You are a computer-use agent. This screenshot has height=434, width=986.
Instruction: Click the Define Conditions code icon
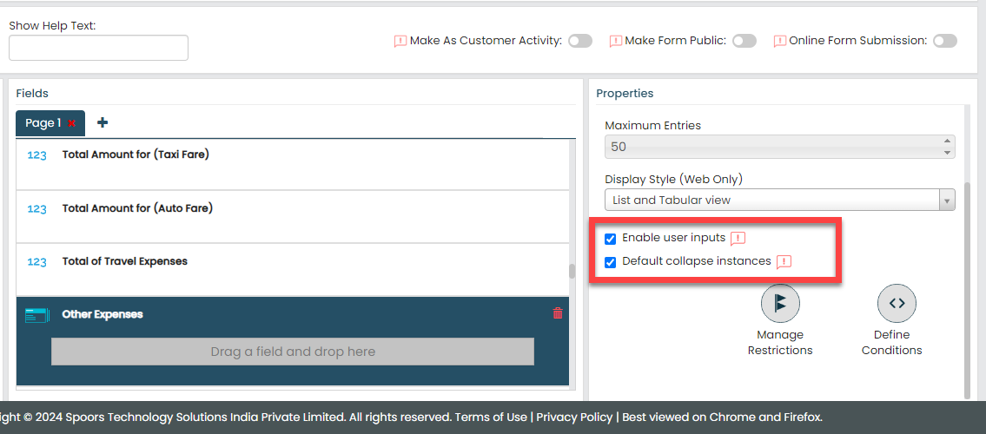point(897,303)
